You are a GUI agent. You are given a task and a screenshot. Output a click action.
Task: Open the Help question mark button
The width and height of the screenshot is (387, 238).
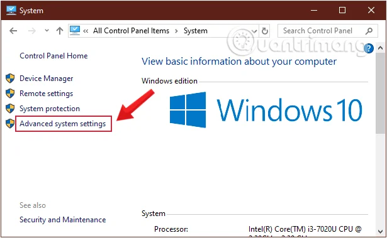[369, 48]
